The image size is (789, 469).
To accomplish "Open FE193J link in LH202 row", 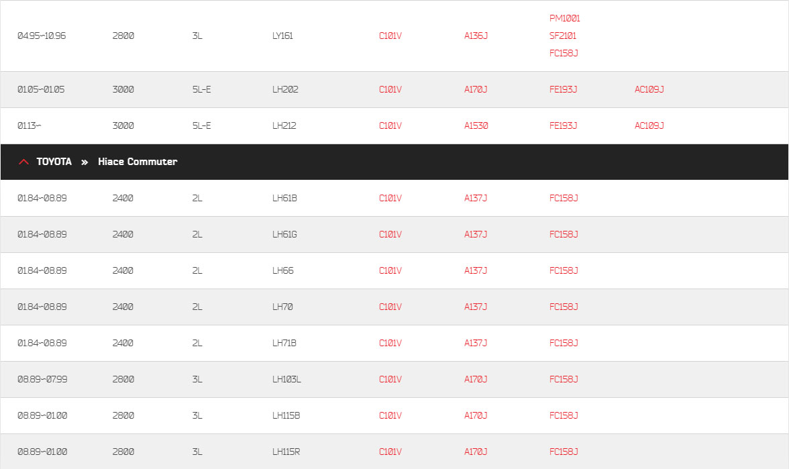I will (x=563, y=89).
